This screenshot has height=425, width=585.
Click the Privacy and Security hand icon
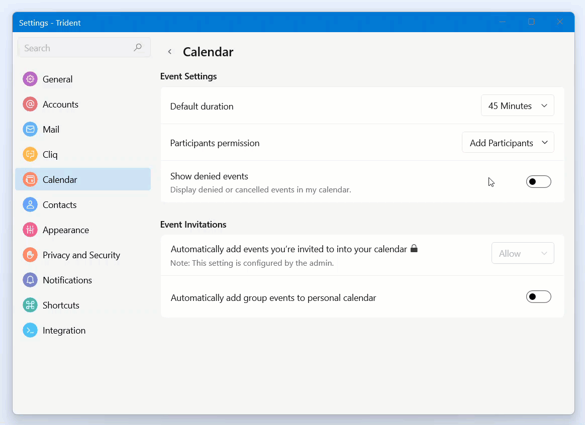(30, 255)
